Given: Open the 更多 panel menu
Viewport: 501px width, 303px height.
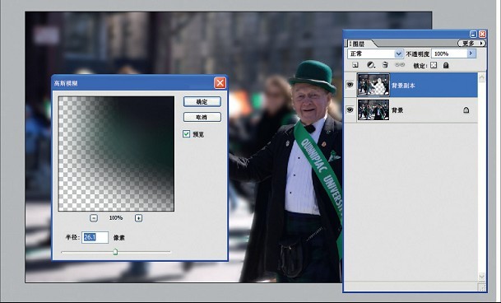Looking at the screenshot, I should tap(471, 43).
